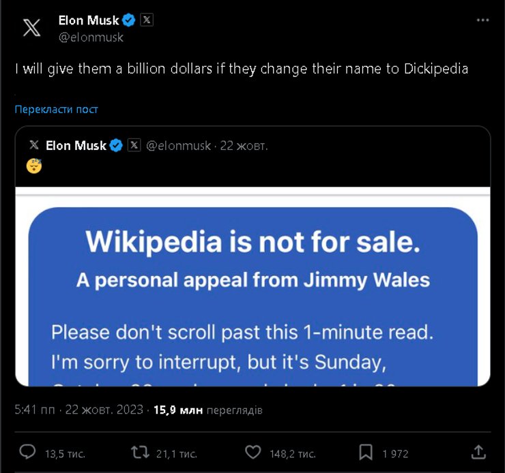Click the sleeping emoji in quoted post
This screenshot has width=505, height=473.
pyautogui.click(x=34, y=166)
